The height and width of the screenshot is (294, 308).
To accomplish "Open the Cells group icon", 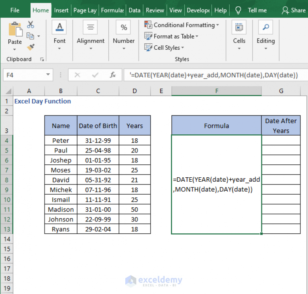I will (239, 27).
